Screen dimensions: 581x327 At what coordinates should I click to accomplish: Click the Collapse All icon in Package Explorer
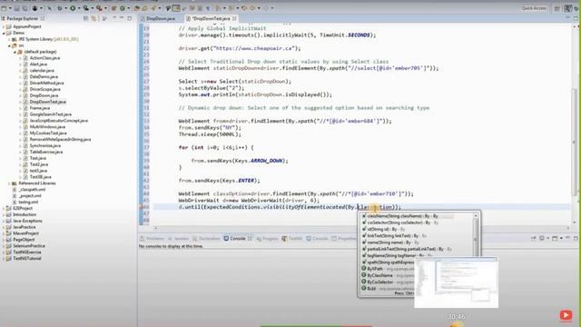pyautogui.click(x=86, y=18)
